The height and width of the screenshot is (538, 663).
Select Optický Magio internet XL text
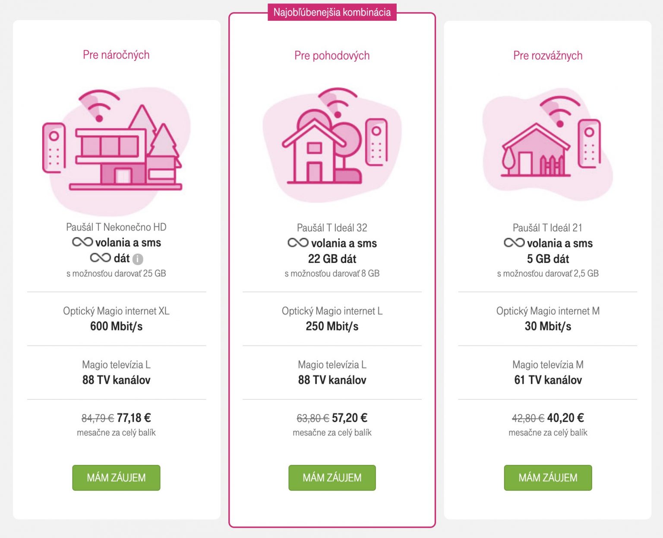pyautogui.click(x=116, y=311)
